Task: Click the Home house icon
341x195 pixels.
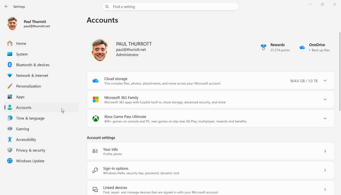Action: point(10,43)
